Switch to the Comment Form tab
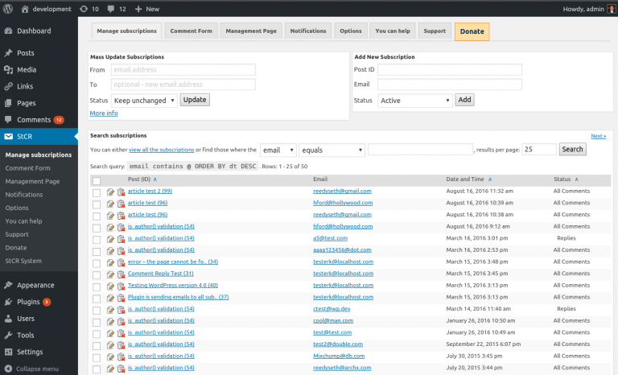This screenshot has width=618, height=375. pos(192,31)
